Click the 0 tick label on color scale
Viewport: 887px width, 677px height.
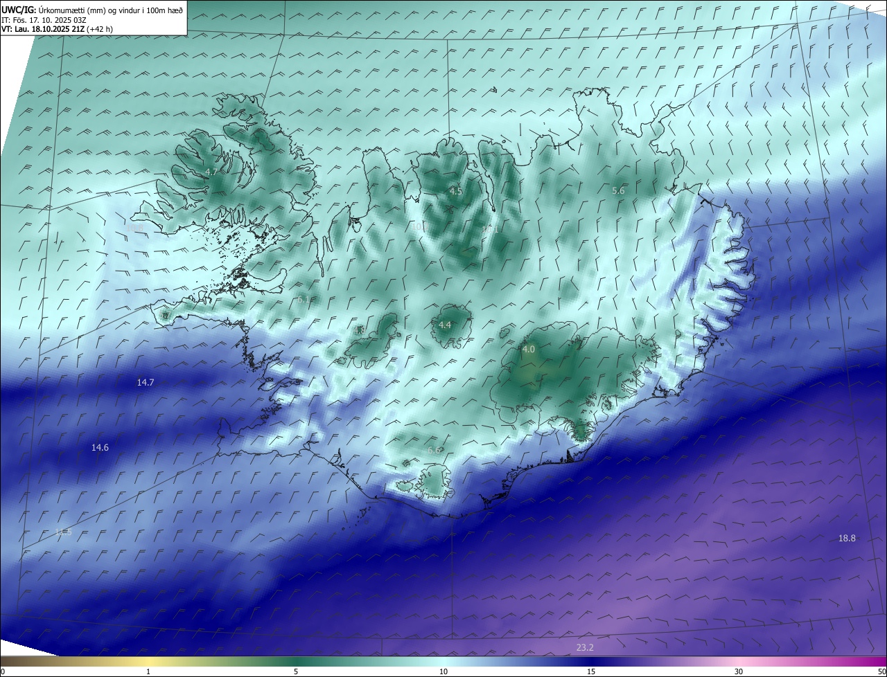3,671
